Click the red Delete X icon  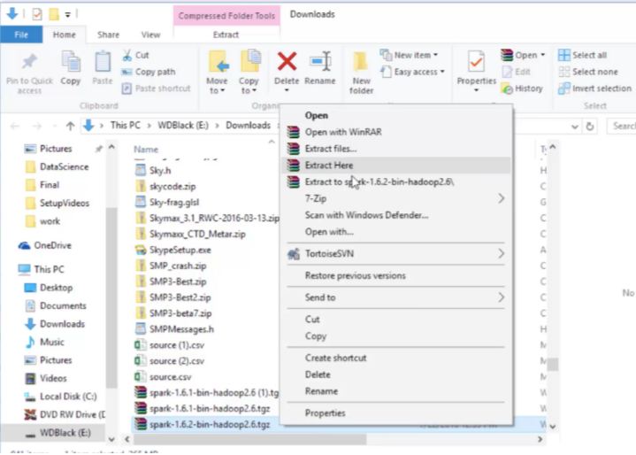pyautogui.click(x=287, y=62)
